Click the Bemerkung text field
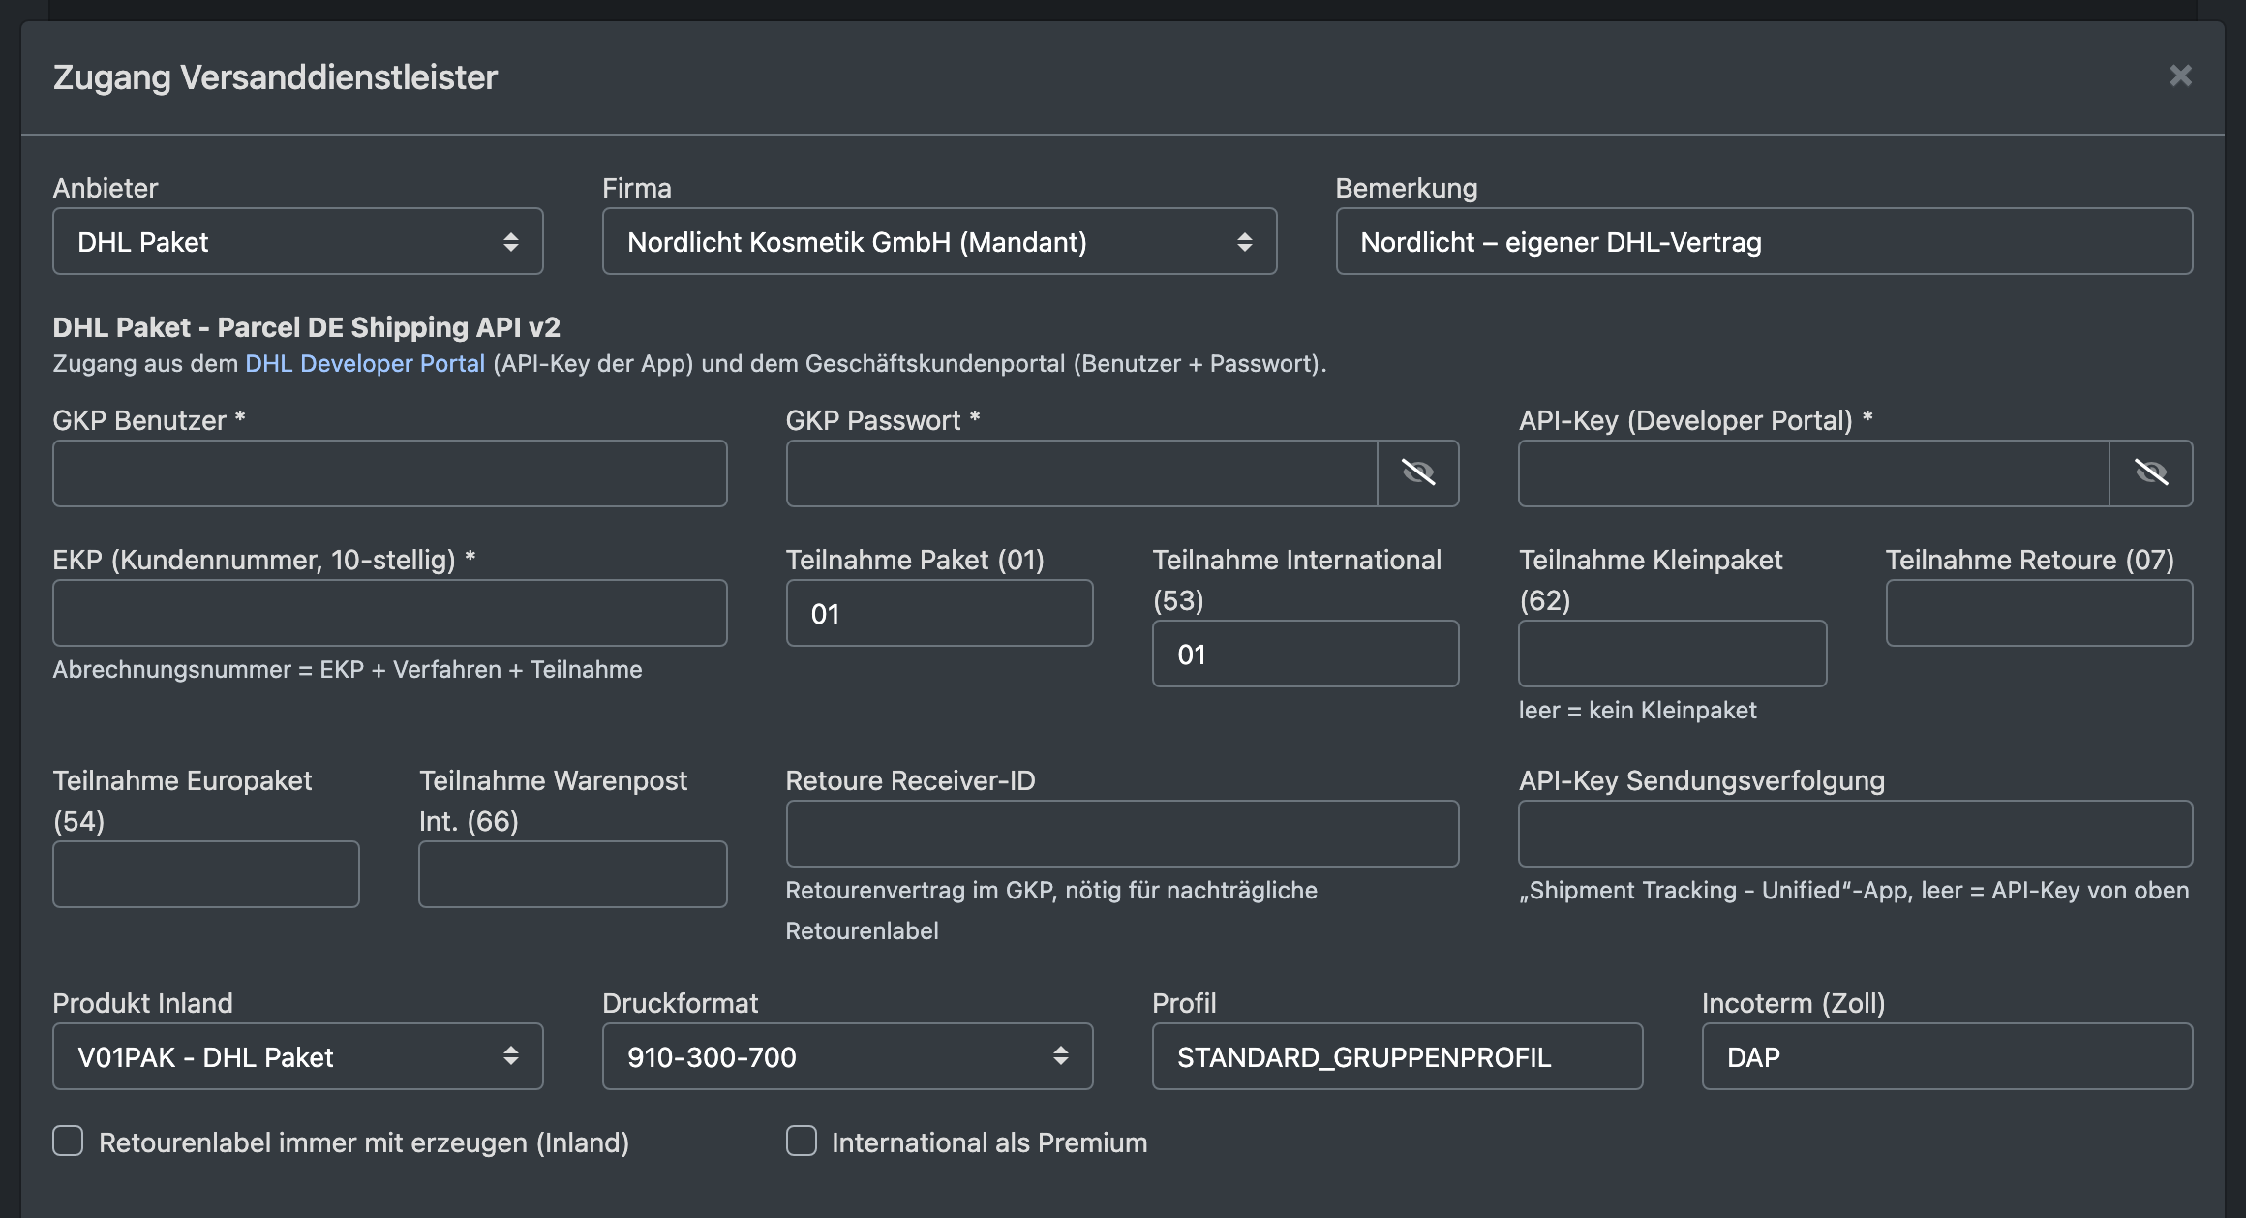 click(1764, 241)
